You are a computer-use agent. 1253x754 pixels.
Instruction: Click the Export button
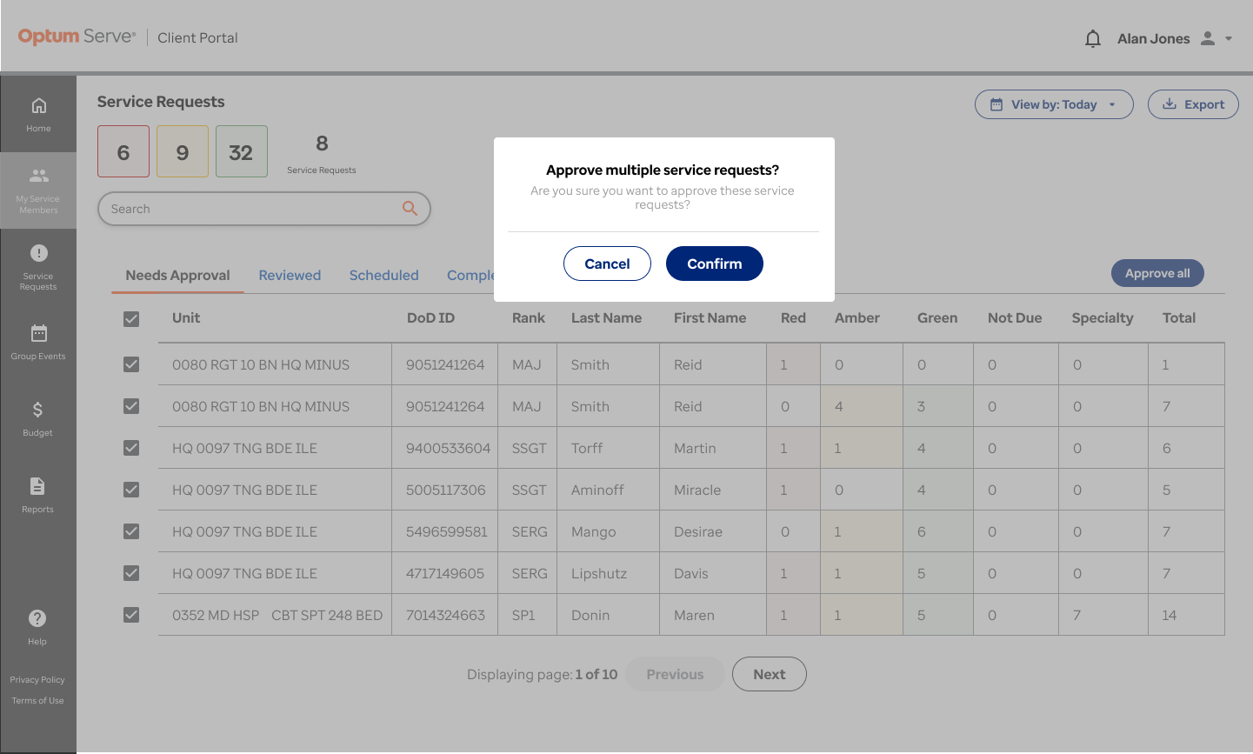pyautogui.click(x=1193, y=104)
